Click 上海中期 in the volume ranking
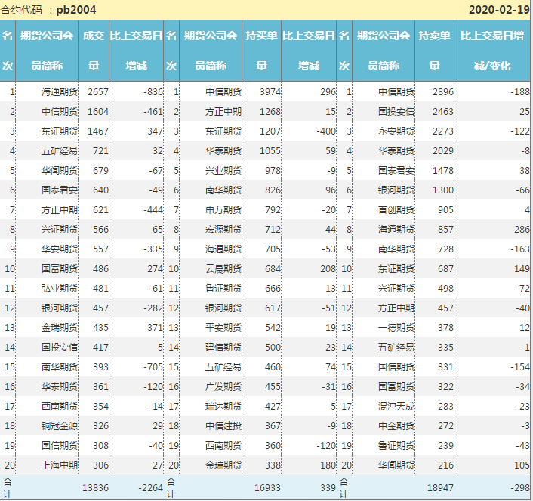The image size is (533, 501). point(60,465)
